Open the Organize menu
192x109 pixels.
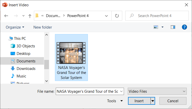pos(15,27)
